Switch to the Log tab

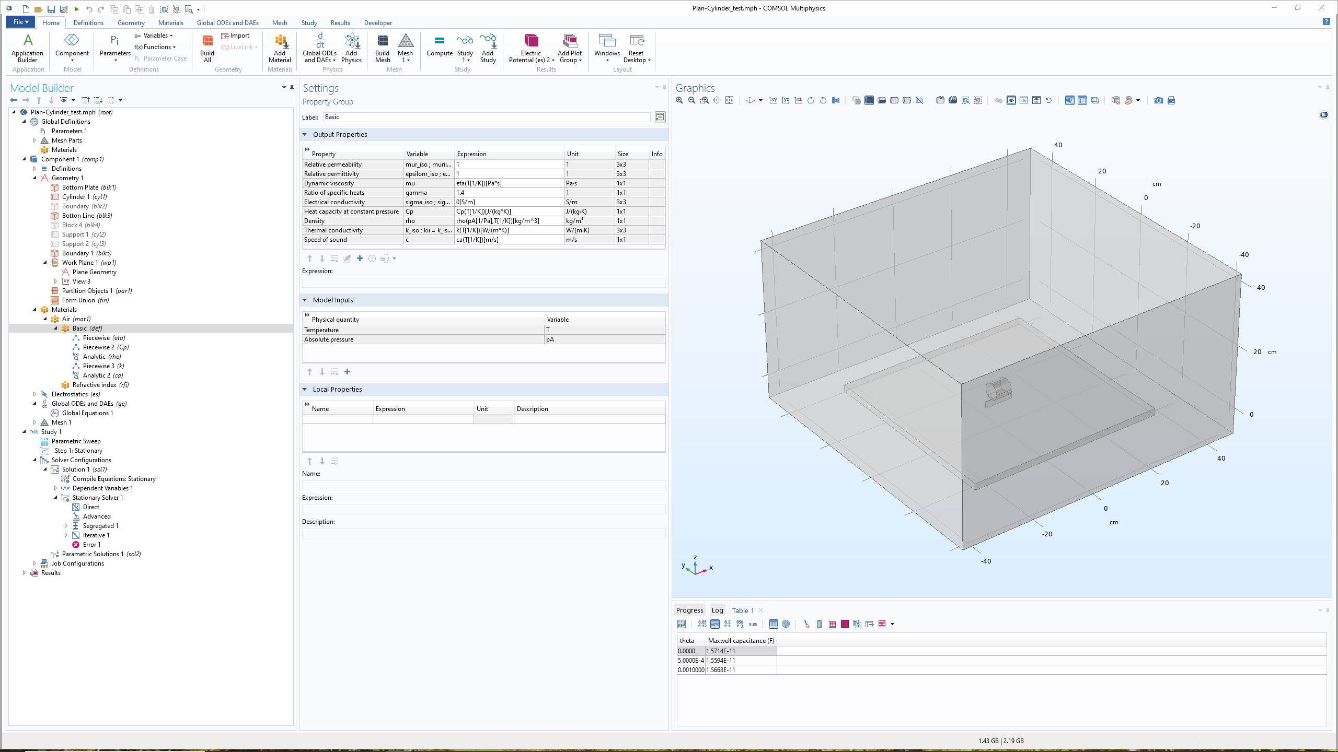coord(717,610)
